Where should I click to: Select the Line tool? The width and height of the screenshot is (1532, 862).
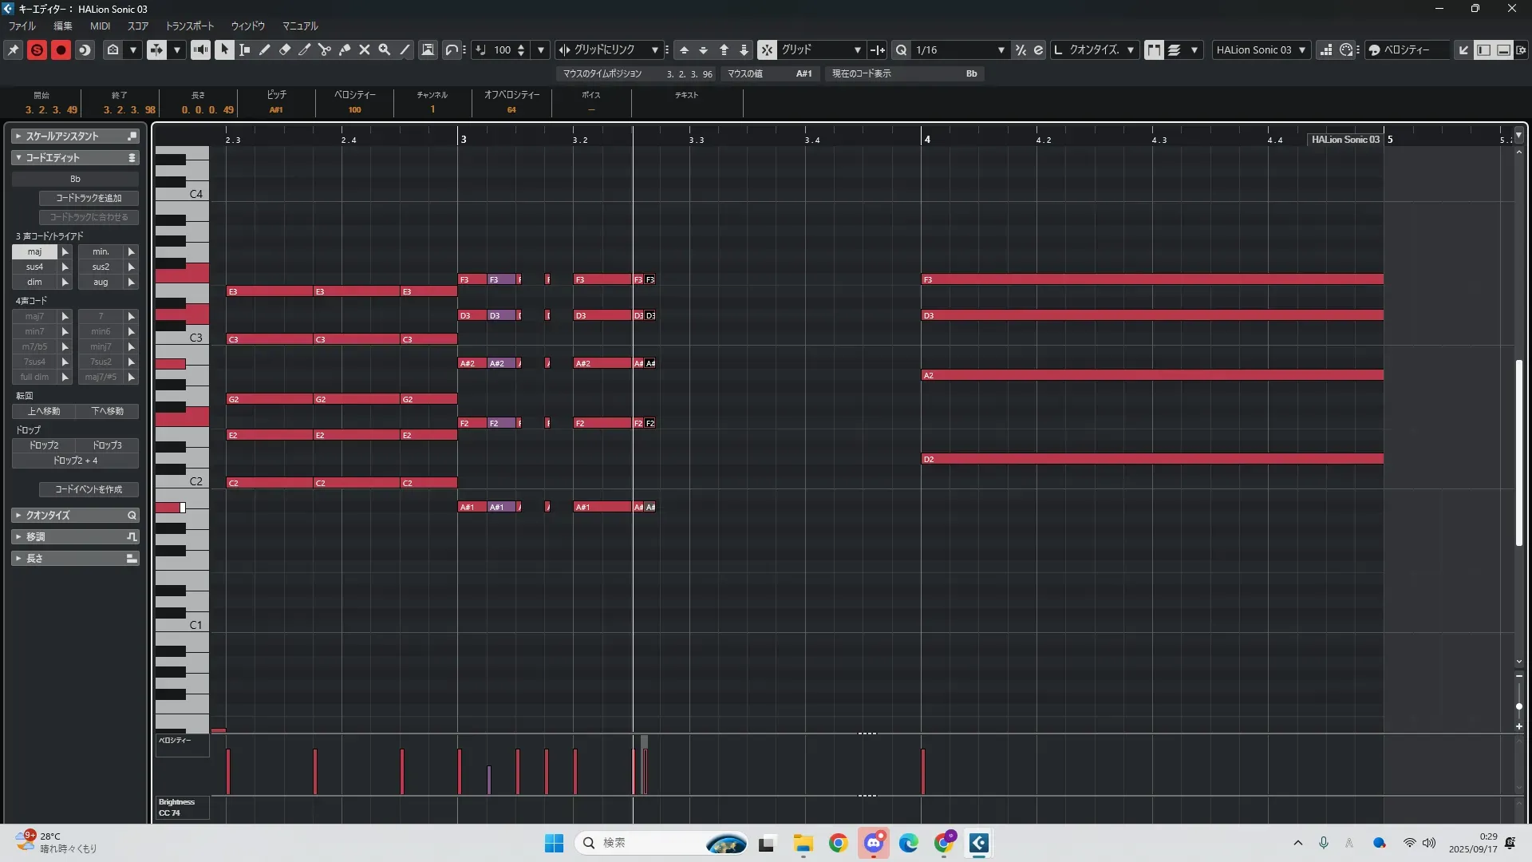[x=405, y=49]
